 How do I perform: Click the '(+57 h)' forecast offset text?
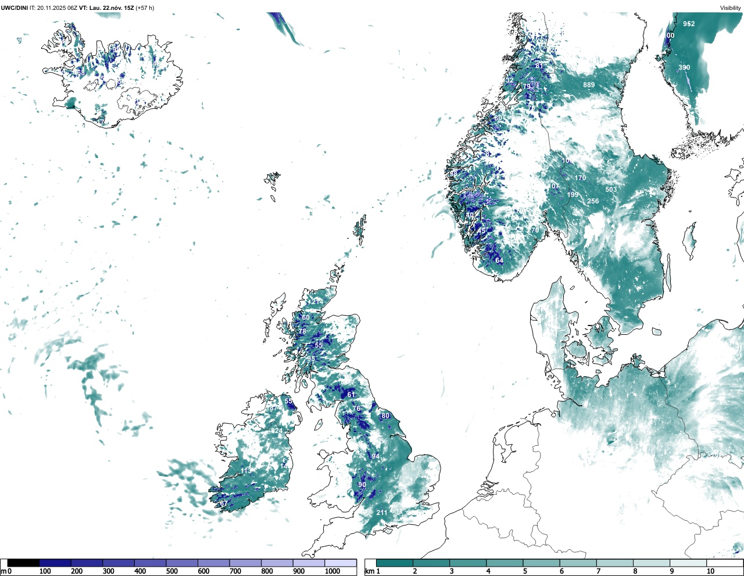pos(145,8)
